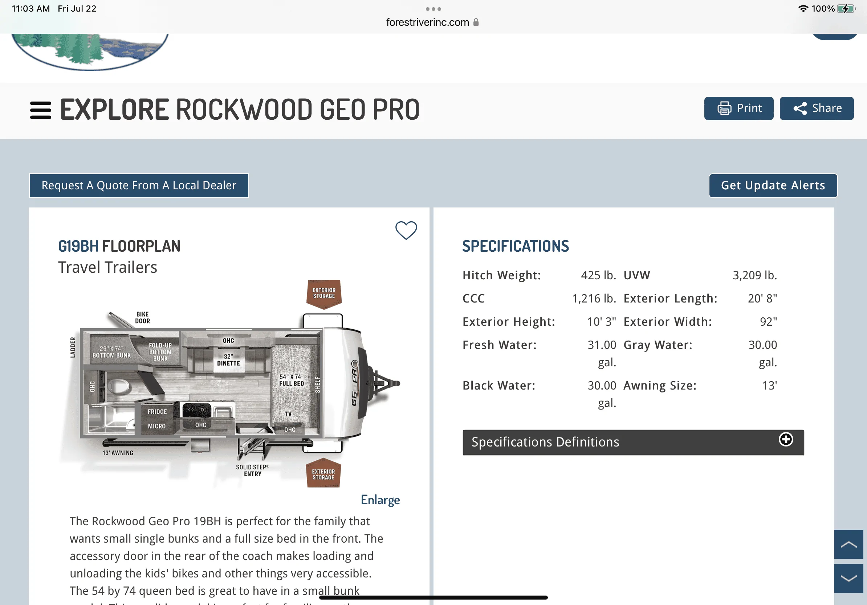Expand the Specifications Definitions section
The height and width of the screenshot is (605, 867).
633,442
